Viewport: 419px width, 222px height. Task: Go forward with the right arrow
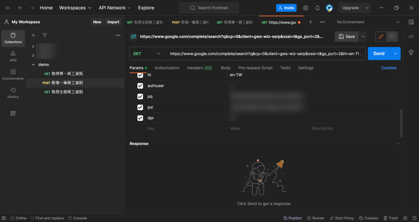tap(32, 8)
